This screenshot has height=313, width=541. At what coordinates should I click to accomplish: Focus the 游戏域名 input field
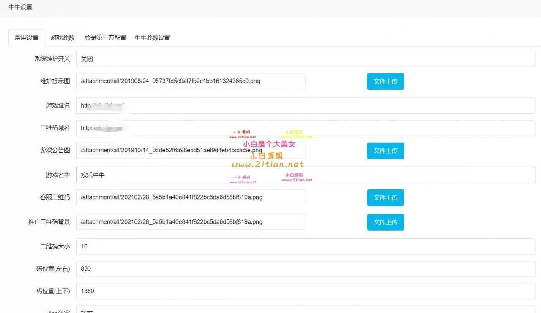pyautogui.click(x=305, y=106)
